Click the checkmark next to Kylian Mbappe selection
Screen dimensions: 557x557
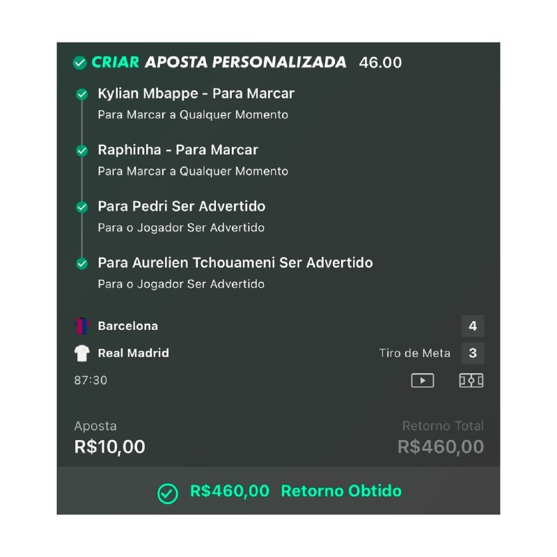click(82, 94)
